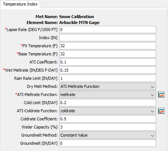The image size is (168, 151).
Task: Open graph icon beside ATI-Meltrate Function
Action: [161, 95]
